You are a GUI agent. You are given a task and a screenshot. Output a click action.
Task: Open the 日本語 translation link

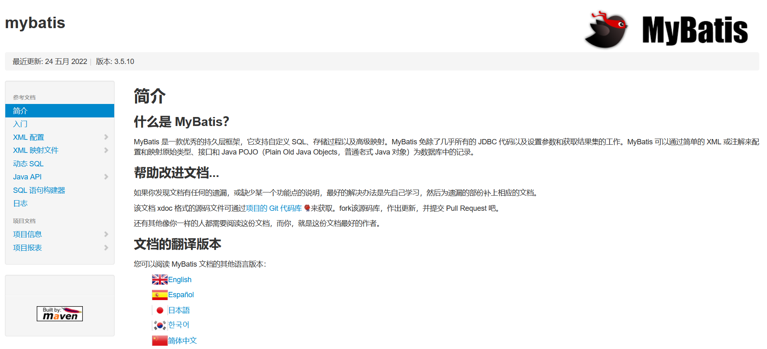click(179, 310)
